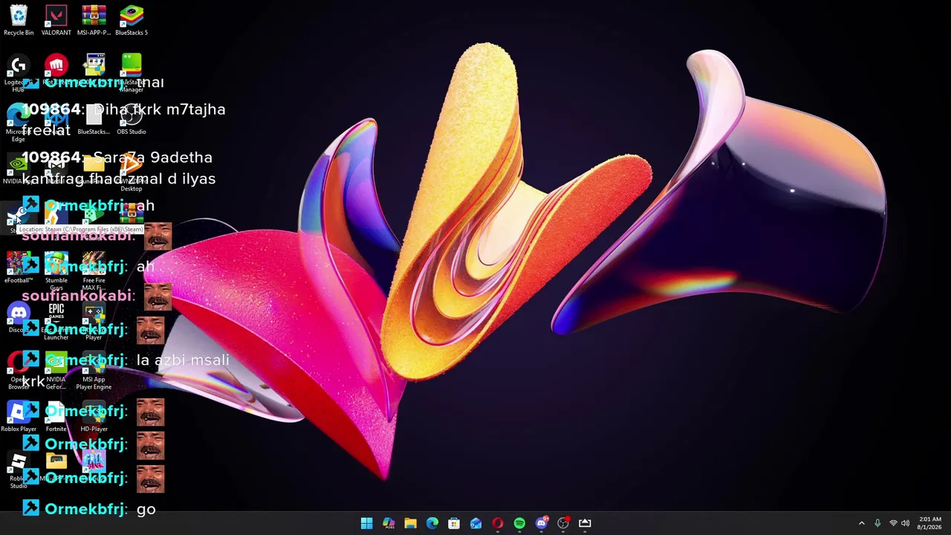Select the MSI-APP-P... WinRAR archive icon
The width and height of the screenshot is (951, 535).
(x=94, y=20)
